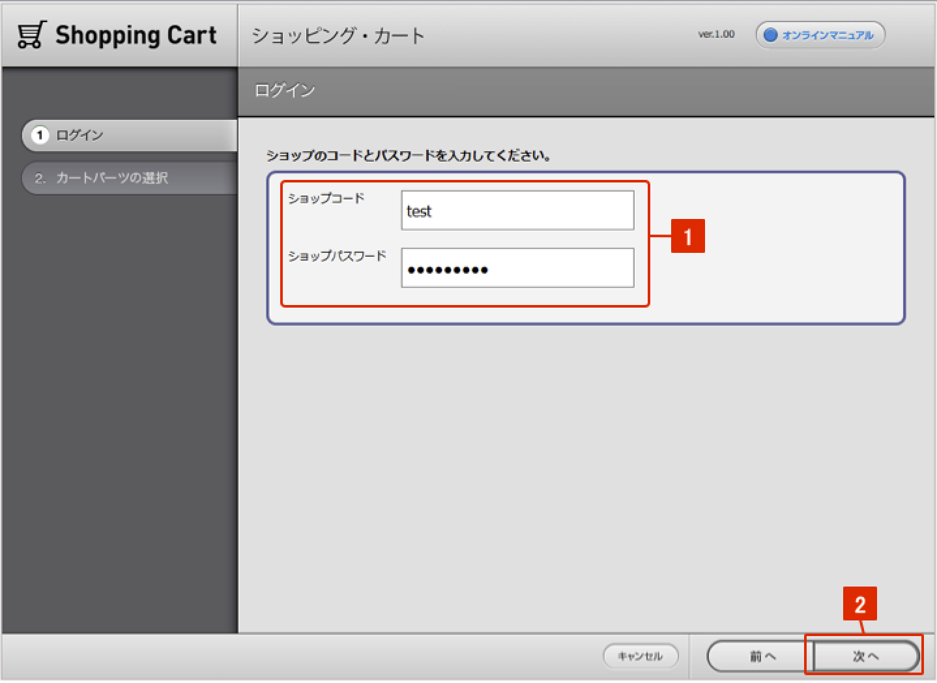Viewport: 937px width, 683px height.
Task: Click the 次へ button
Action: 866,656
